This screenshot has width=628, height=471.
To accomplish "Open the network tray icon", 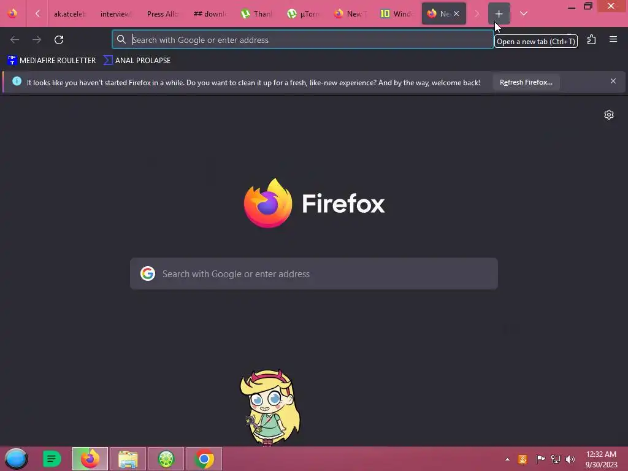I will [x=556, y=459].
